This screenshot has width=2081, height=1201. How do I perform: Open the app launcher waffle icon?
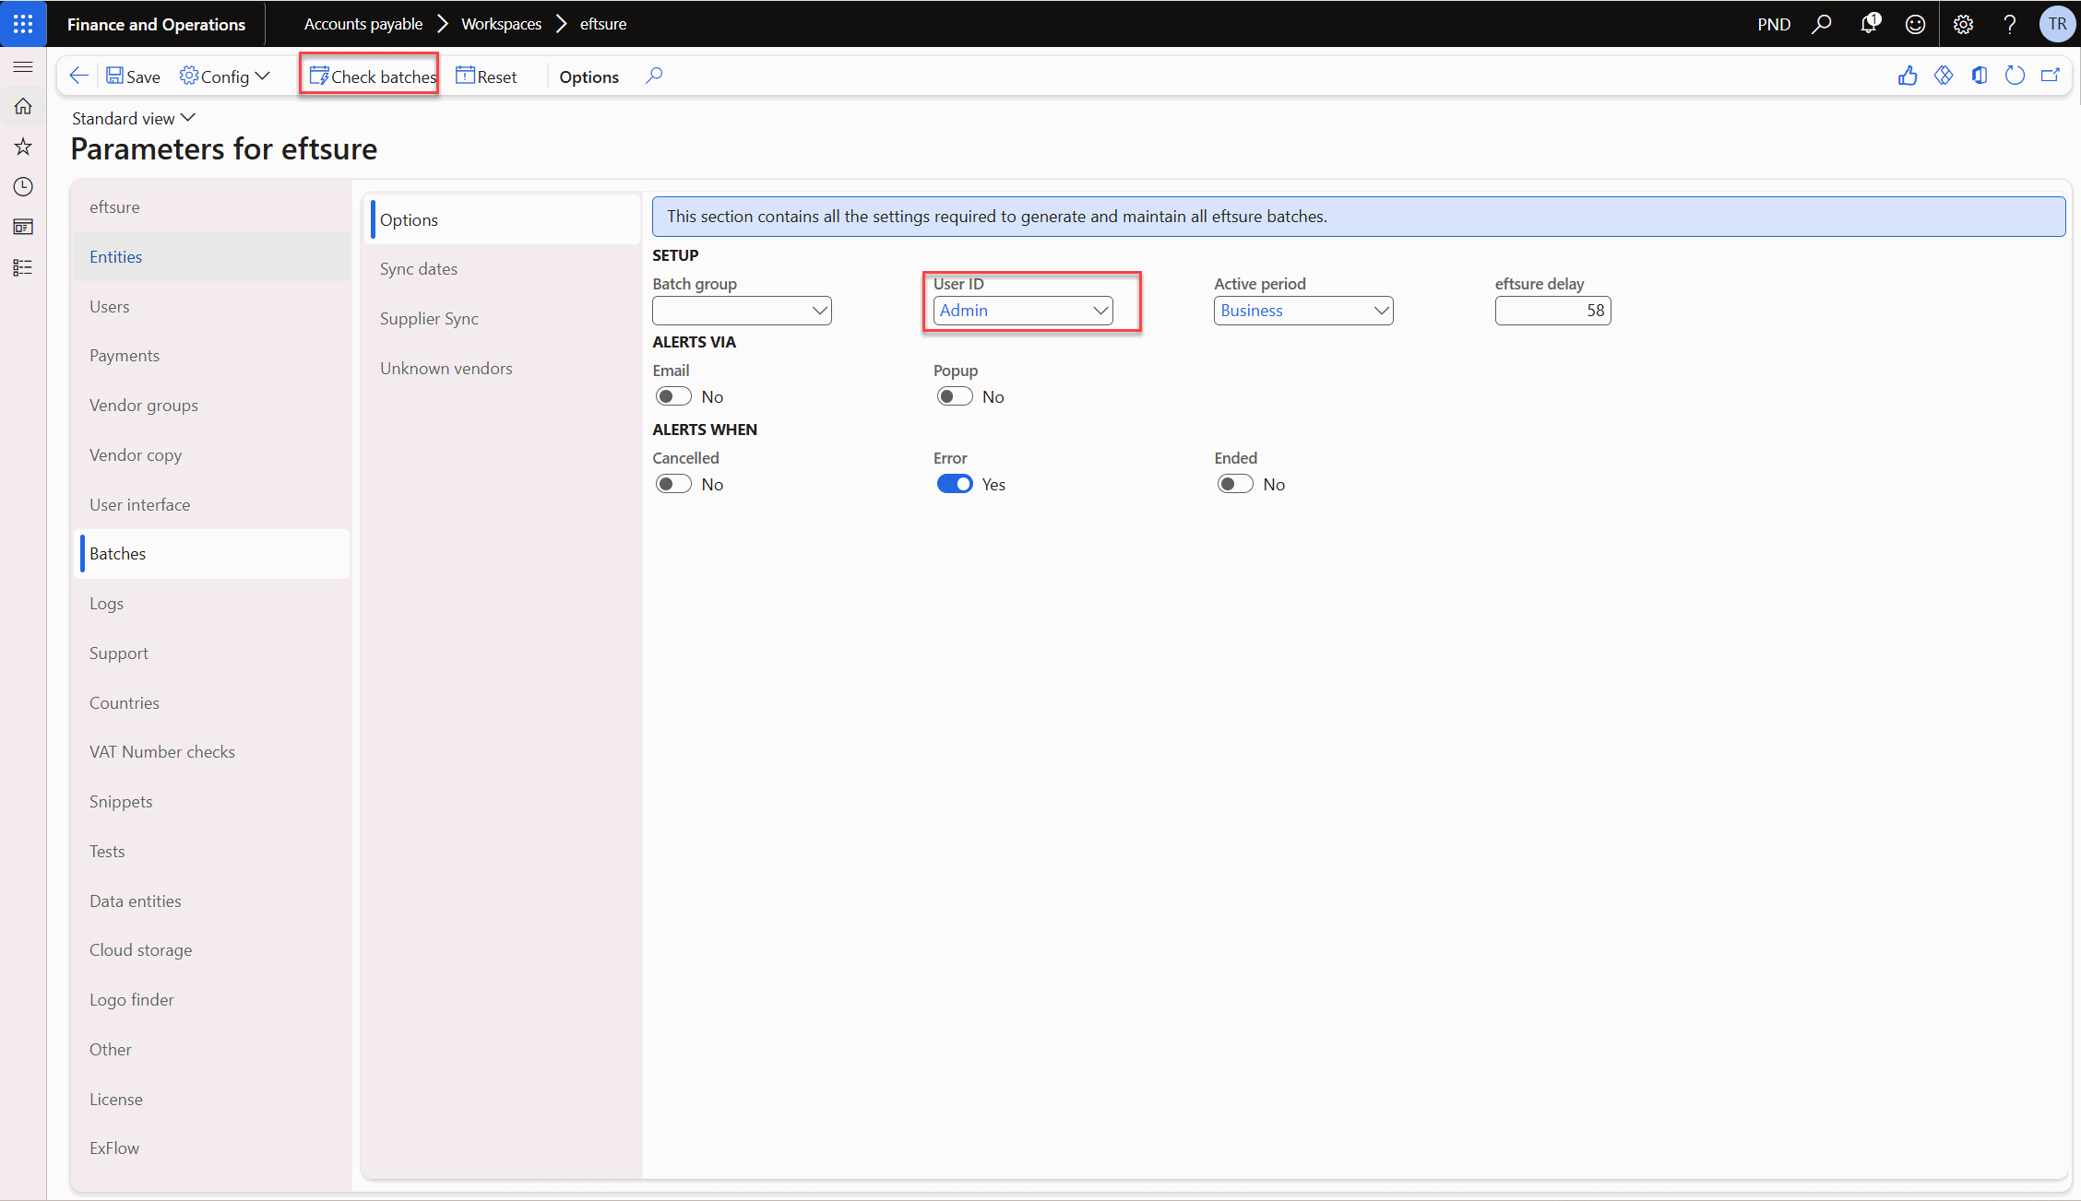(23, 24)
